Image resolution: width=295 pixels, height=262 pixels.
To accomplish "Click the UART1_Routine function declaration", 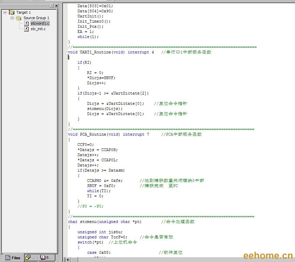I will click(x=111, y=52).
